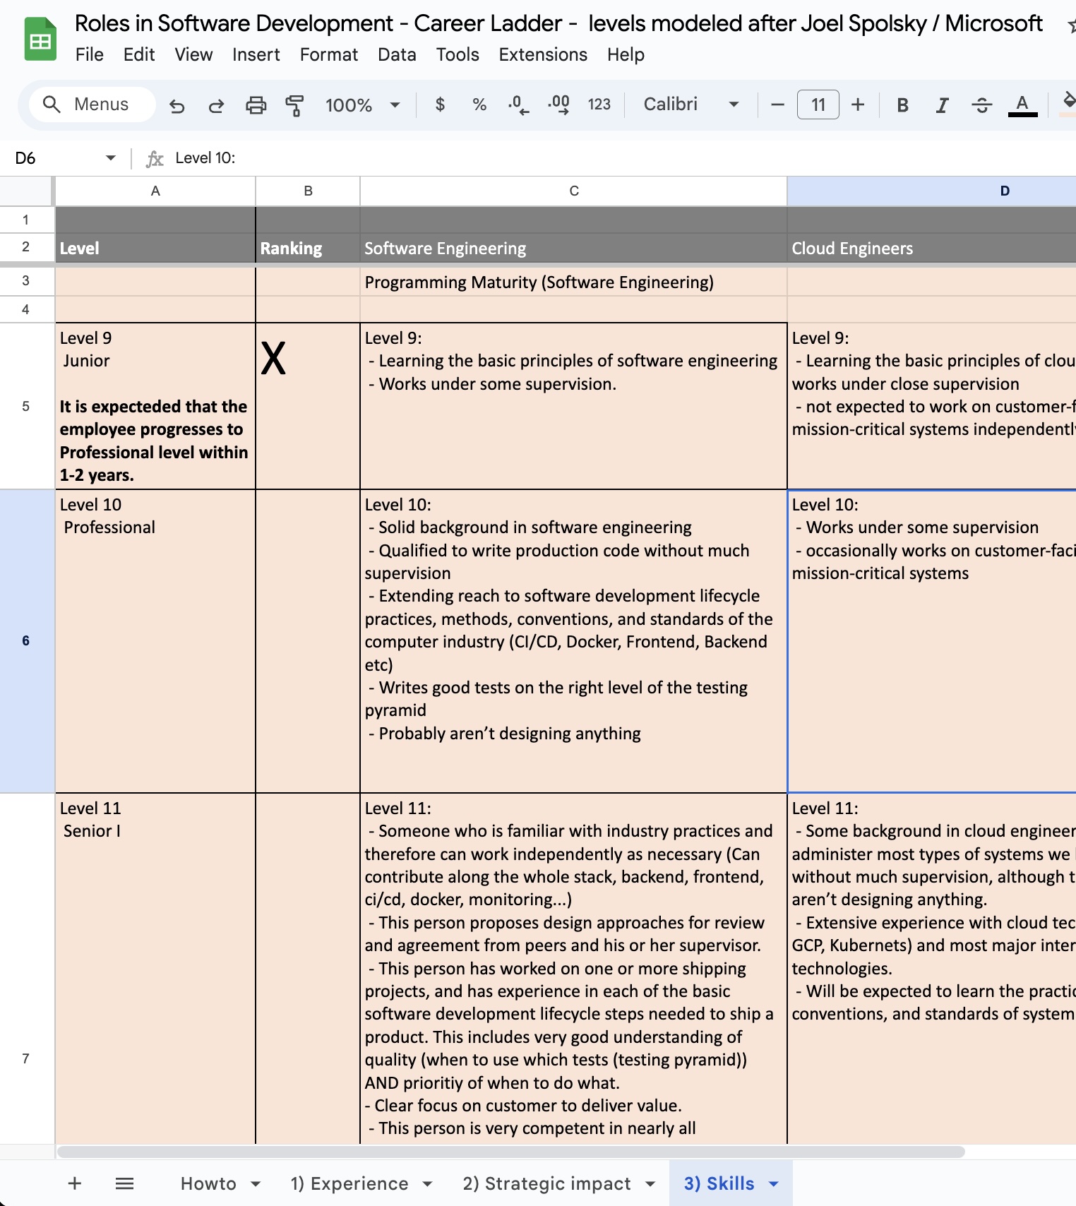This screenshot has height=1206, width=1076.
Task: Select the Cloud Engineers header cell
Action: point(932,249)
